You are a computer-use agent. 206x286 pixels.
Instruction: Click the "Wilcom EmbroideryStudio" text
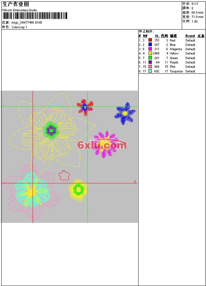pyautogui.click(x=20, y=10)
